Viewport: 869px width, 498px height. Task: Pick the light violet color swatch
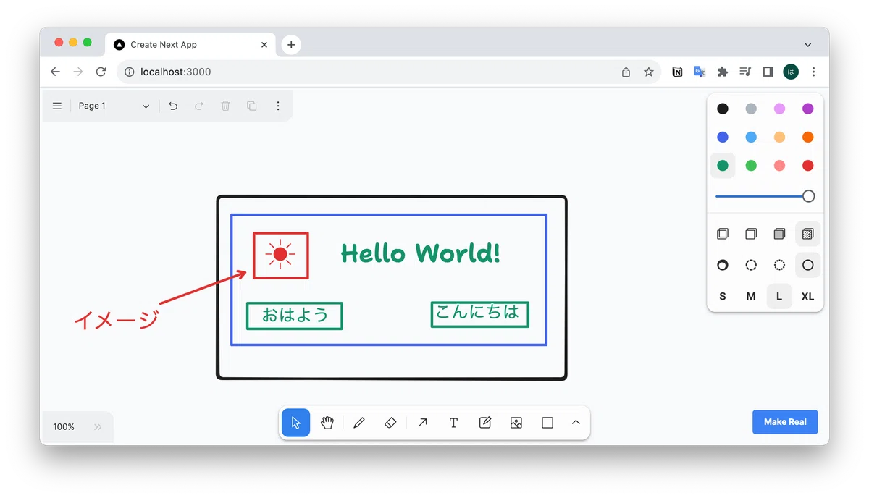(779, 109)
